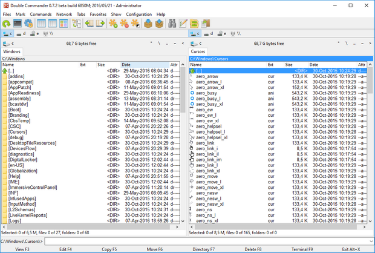Open the terminal window toolbar icon
The height and width of the screenshot is (253, 375).
click(x=18, y=24)
